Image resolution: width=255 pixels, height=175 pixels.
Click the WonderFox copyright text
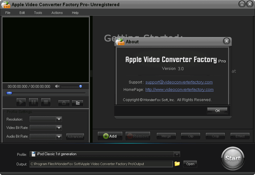click(x=167, y=100)
